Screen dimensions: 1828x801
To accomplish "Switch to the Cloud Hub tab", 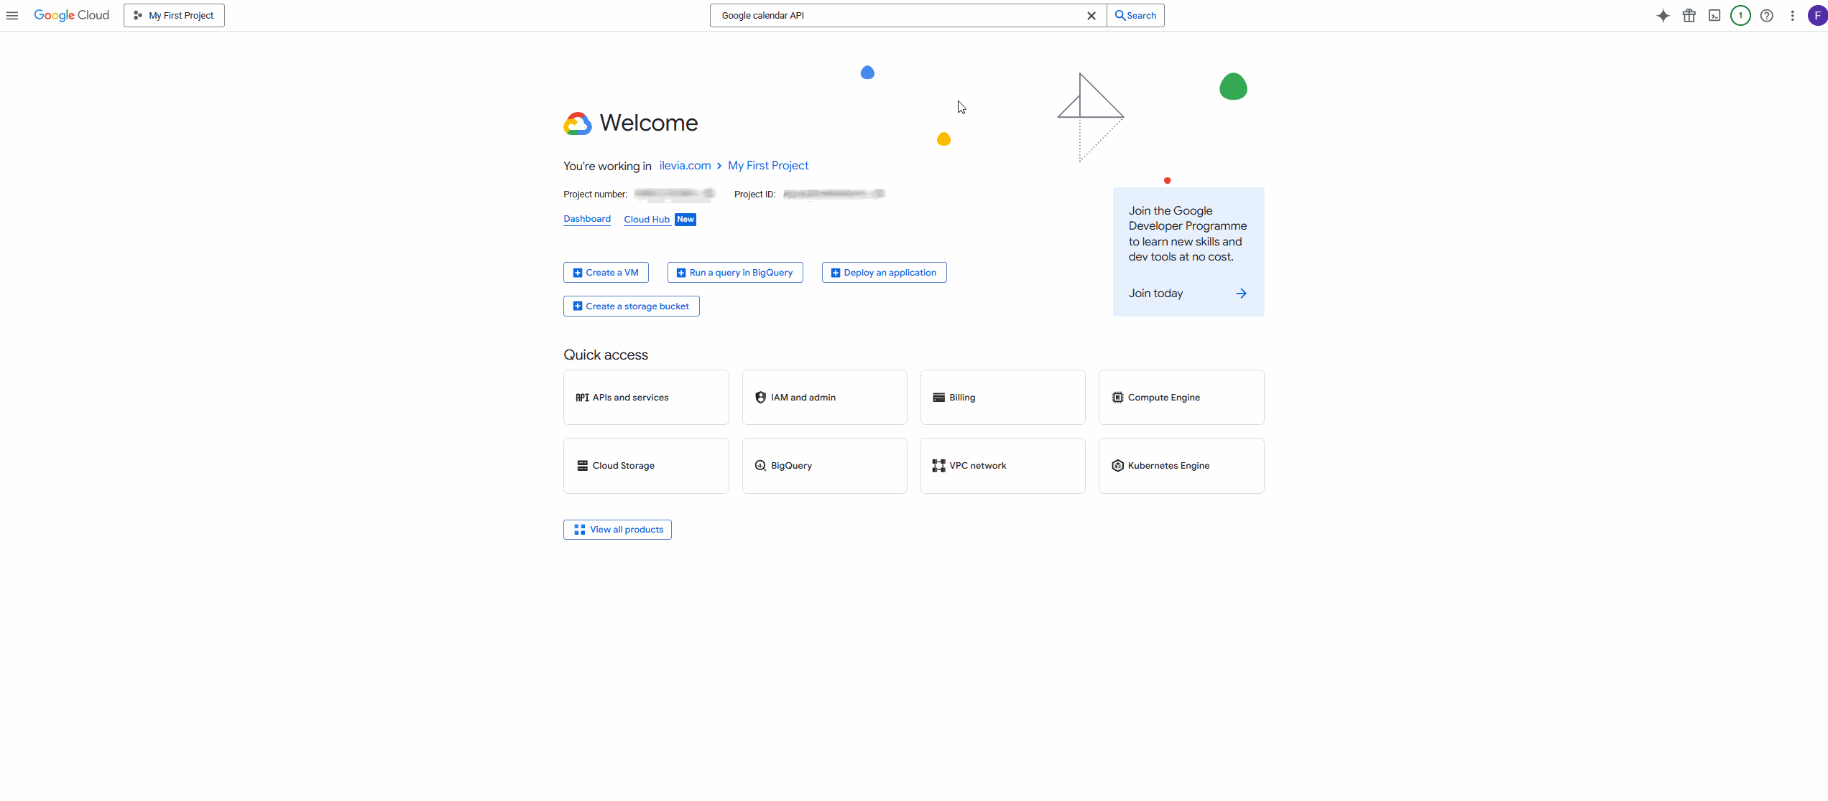I will [646, 219].
